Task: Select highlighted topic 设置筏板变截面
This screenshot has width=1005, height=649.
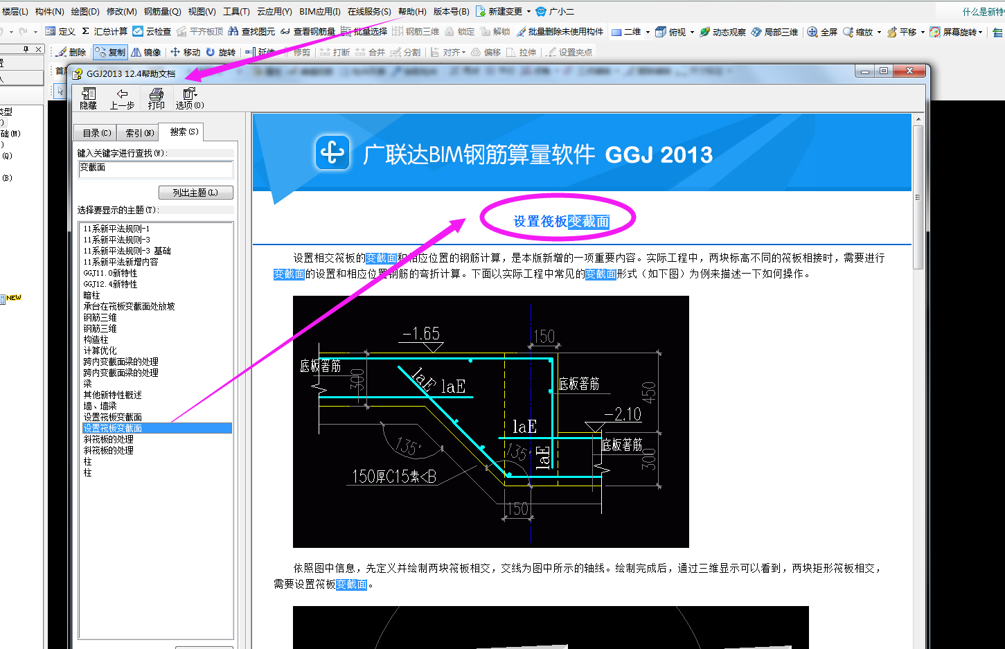Action: pyautogui.click(x=157, y=429)
